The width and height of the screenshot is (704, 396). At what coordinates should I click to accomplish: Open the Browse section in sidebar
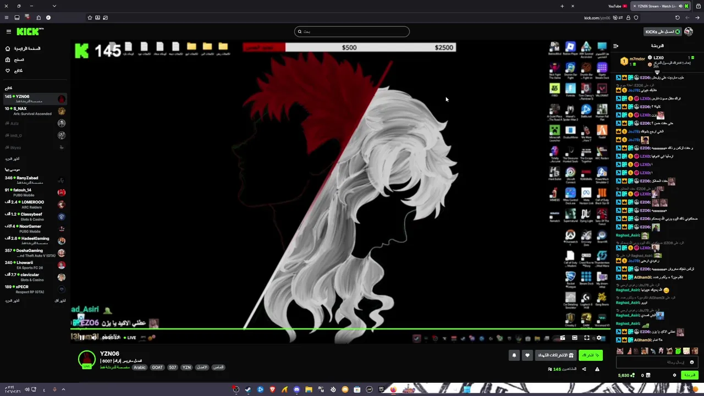click(x=14, y=59)
